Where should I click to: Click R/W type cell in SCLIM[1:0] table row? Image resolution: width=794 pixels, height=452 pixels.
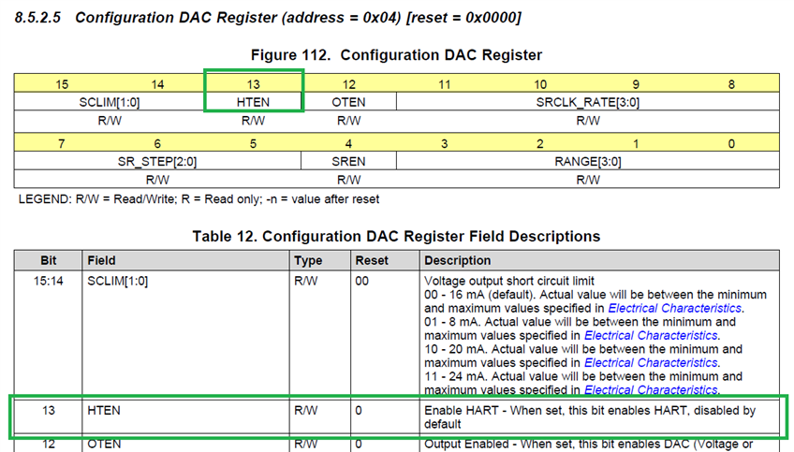click(306, 281)
